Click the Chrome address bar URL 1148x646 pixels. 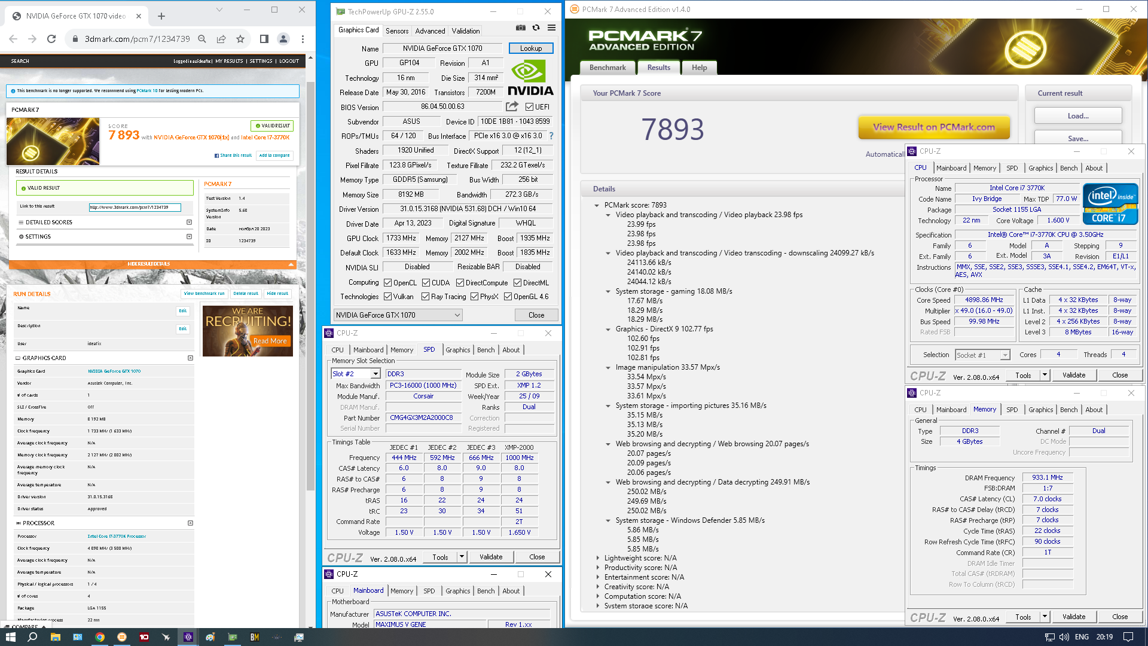(x=137, y=39)
